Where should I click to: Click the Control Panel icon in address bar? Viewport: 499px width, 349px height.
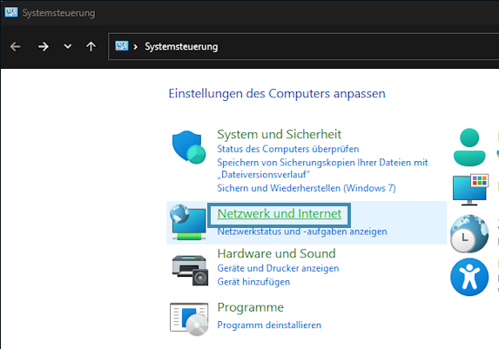click(x=122, y=46)
